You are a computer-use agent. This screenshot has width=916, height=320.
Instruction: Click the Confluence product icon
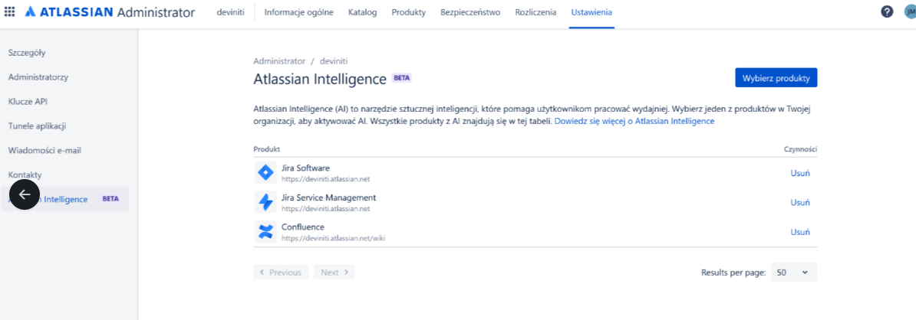pos(265,231)
